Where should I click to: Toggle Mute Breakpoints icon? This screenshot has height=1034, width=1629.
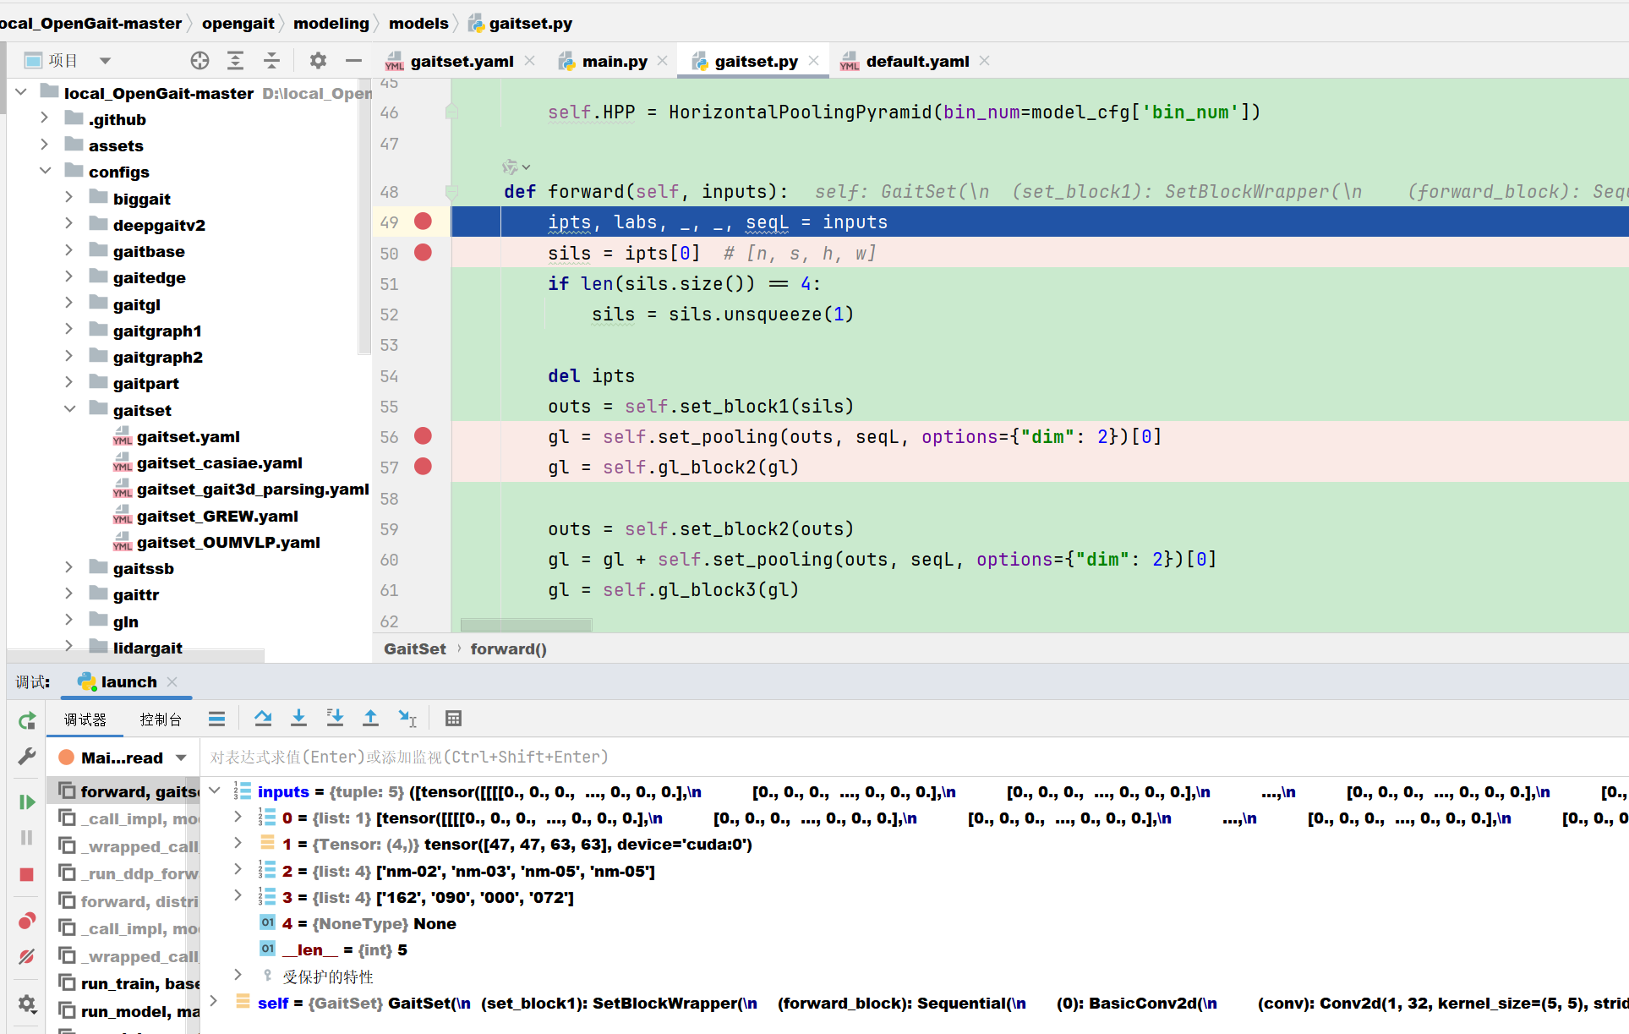(x=26, y=956)
